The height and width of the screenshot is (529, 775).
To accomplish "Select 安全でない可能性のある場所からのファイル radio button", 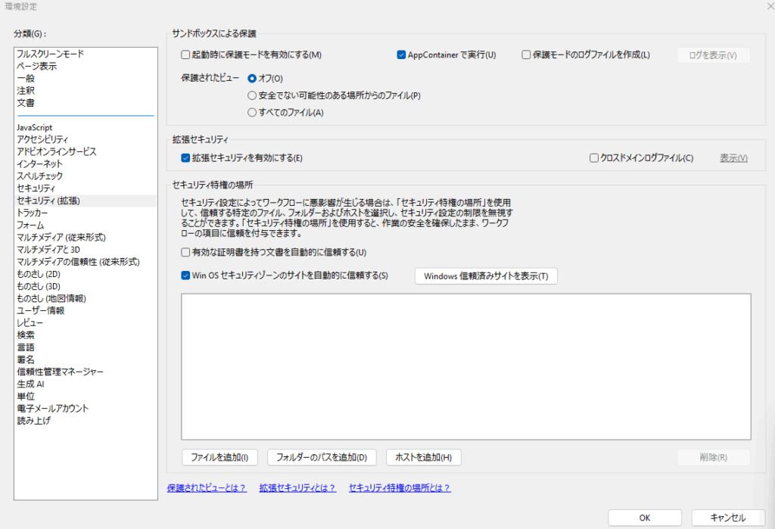I will pos(252,95).
